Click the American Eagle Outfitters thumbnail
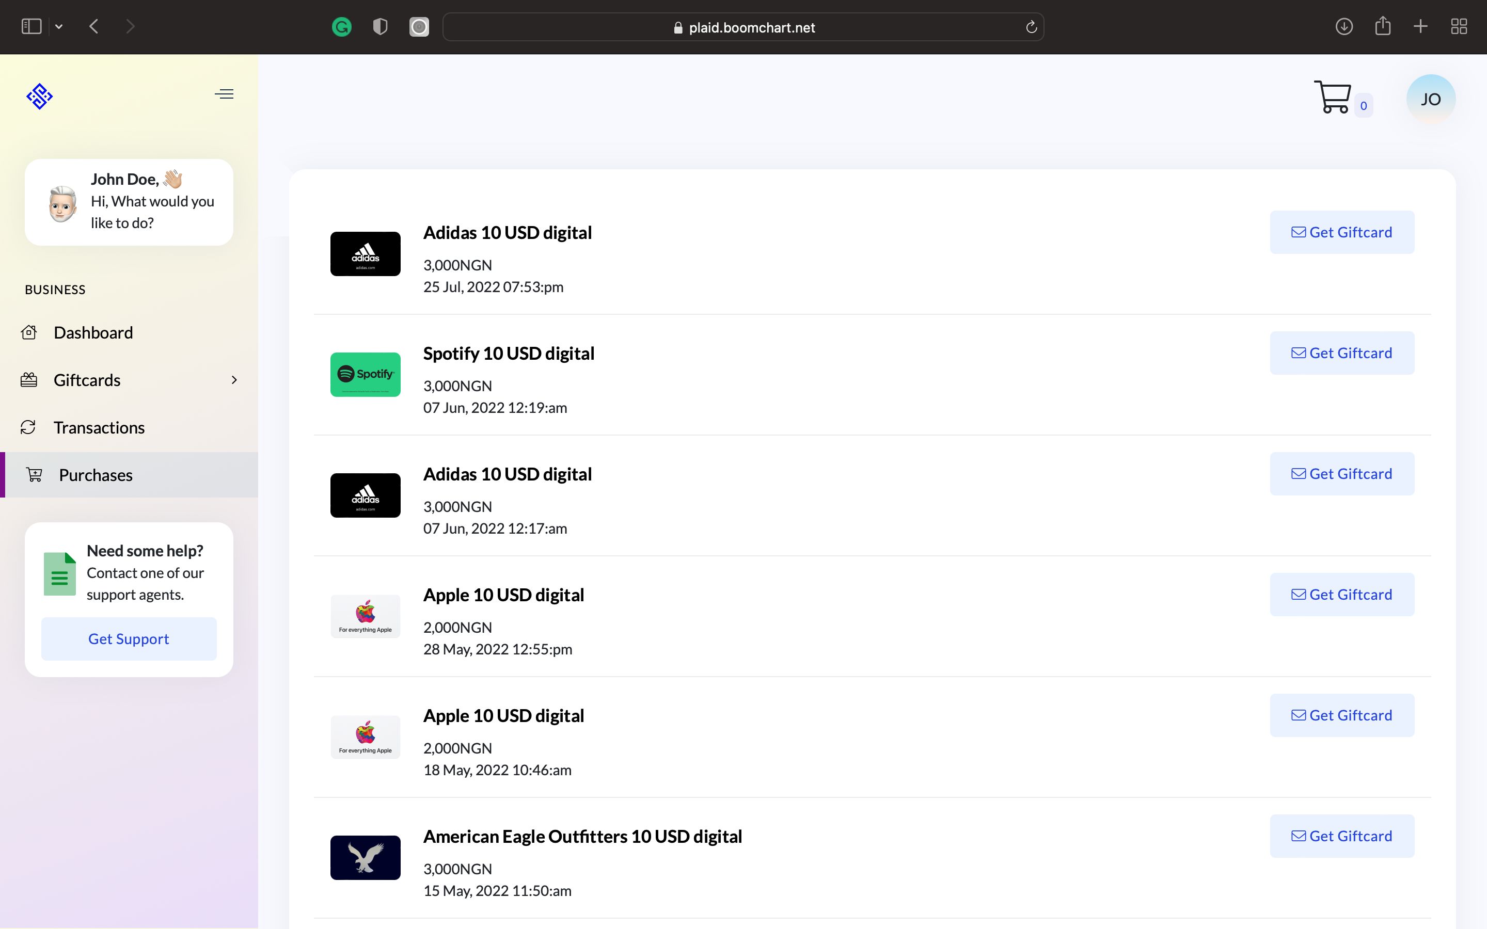Viewport: 1487px width, 929px height. 365,858
